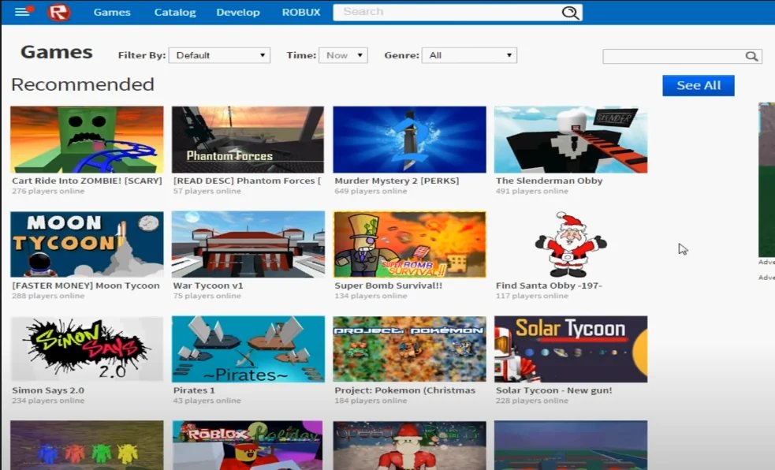Screen dimensions: 775x470
Task: Expand the Filter By Default dropdown
Action: [219, 55]
